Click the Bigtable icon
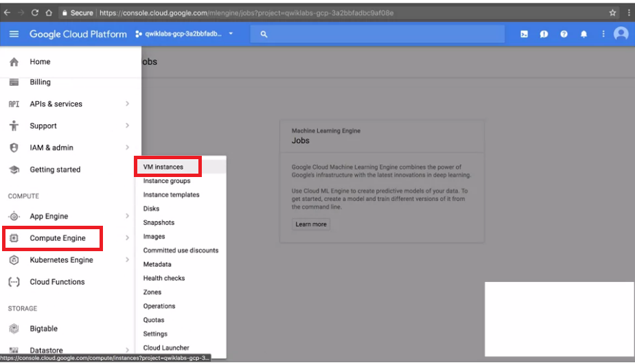This screenshot has width=635, height=363. pyautogui.click(x=14, y=329)
